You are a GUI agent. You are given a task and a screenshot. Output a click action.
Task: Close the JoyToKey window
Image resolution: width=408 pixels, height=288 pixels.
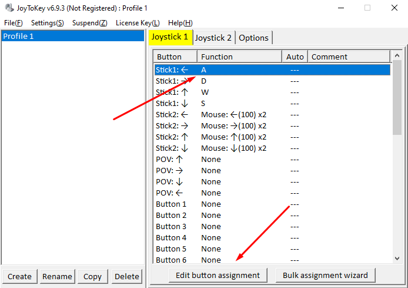click(394, 8)
